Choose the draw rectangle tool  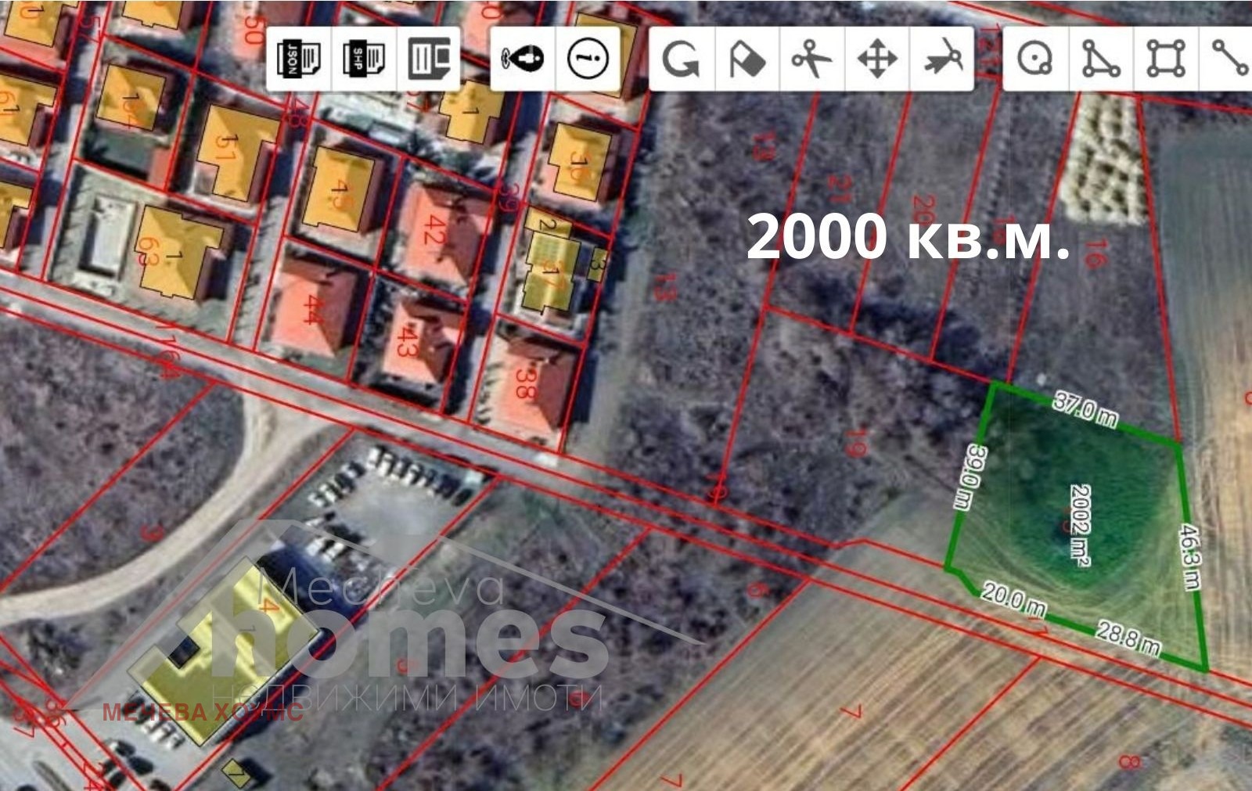pyautogui.click(x=1165, y=59)
